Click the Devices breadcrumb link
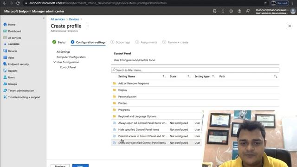Screen dimensions: 297x167 pos(74,19)
